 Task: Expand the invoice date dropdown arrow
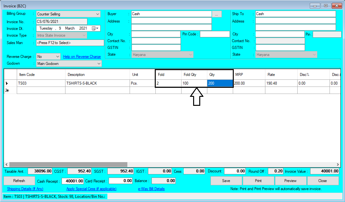(97, 28)
